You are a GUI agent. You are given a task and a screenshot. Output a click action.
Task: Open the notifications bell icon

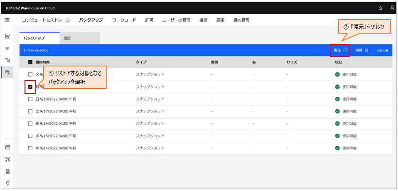click(x=380, y=8)
